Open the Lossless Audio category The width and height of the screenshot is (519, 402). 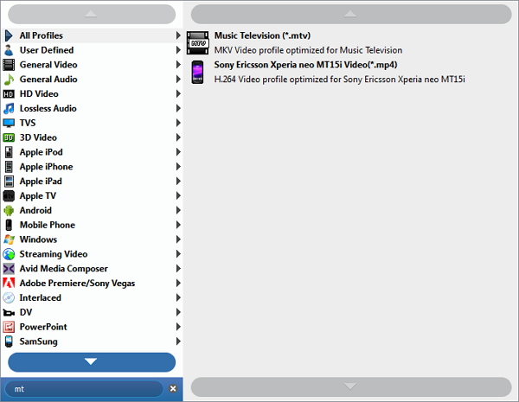[92, 108]
